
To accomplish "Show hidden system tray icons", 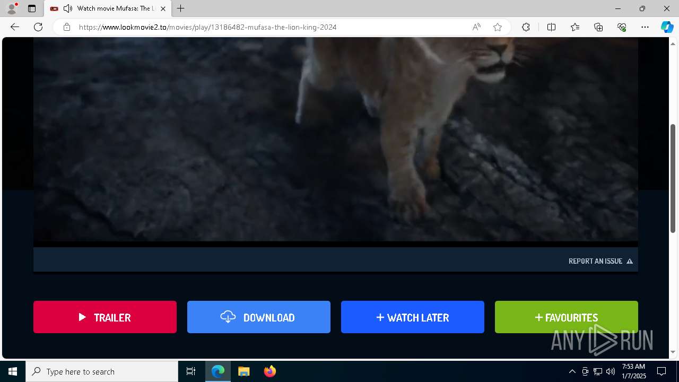I will [x=572, y=371].
